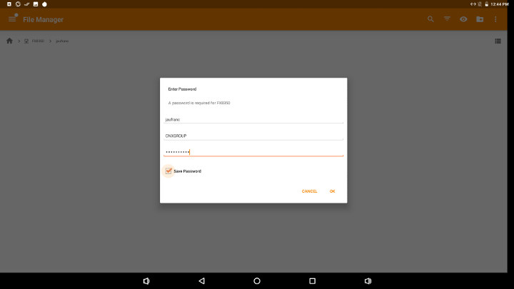Tap Android Back navigation button

click(x=202, y=281)
